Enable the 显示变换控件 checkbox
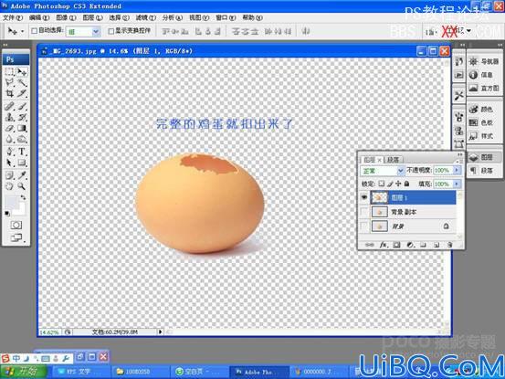505x379 pixels. pyautogui.click(x=110, y=31)
